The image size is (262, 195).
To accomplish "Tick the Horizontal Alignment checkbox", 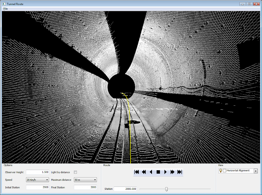I will 224,171.
